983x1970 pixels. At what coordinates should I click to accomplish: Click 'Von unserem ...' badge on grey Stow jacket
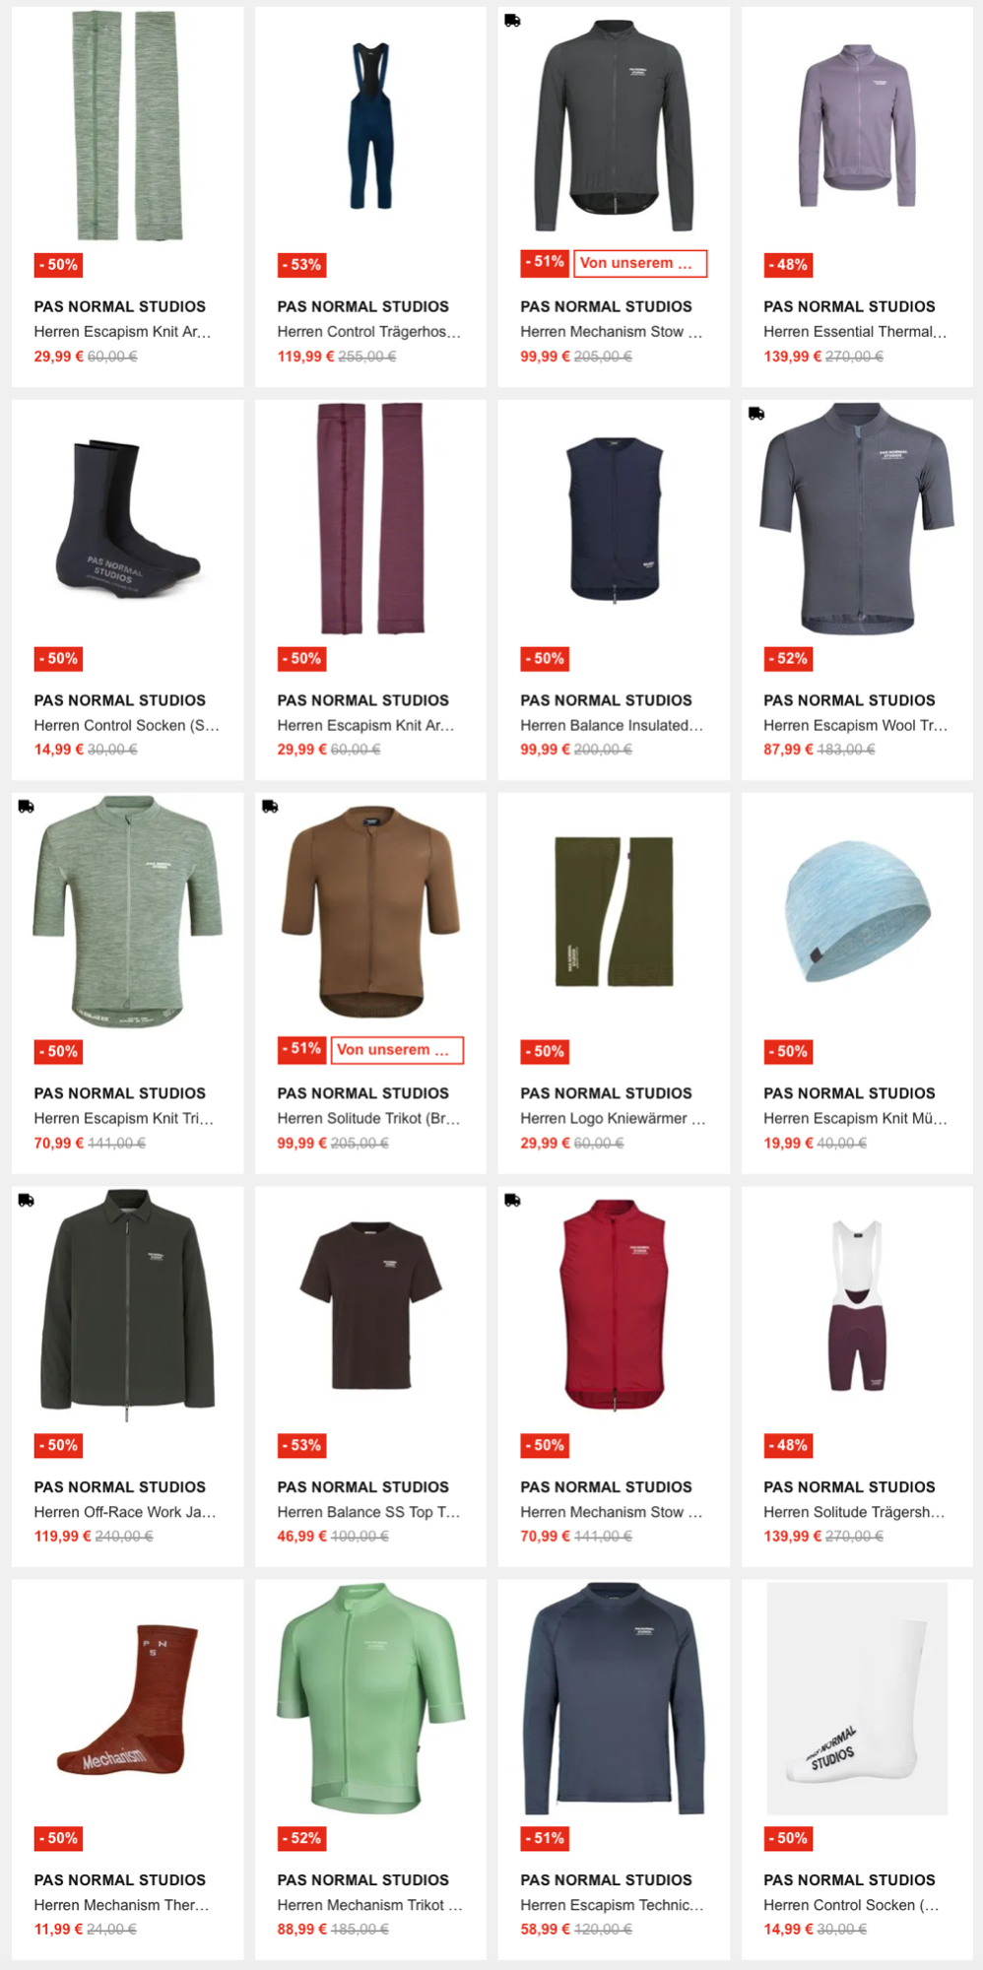click(x=640, y=263)
